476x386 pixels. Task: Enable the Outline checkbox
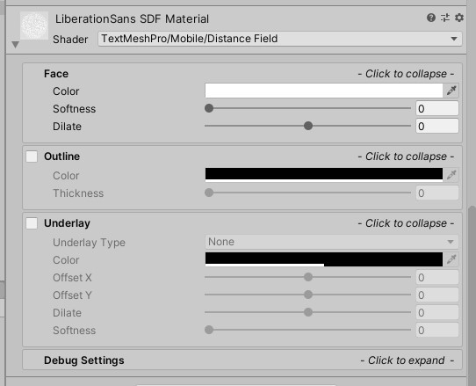click(32, 157)
